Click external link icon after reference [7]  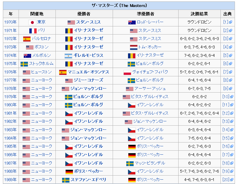(231, 72)
